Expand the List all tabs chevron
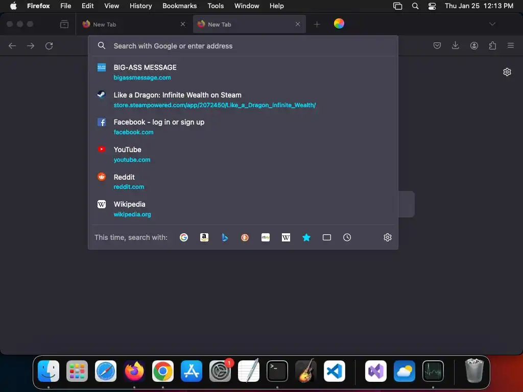 (492, 24)
